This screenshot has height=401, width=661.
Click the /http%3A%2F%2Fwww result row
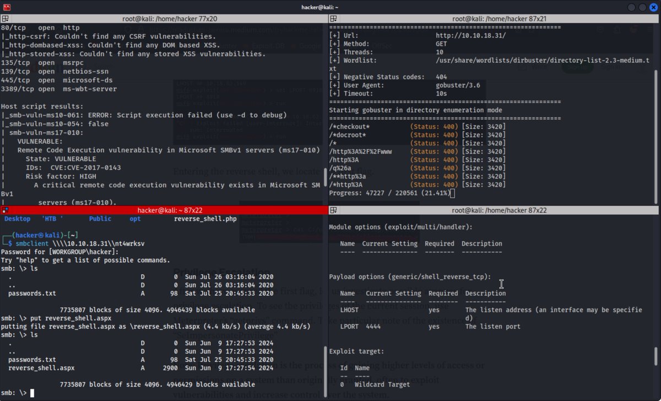tap(418, 151)
